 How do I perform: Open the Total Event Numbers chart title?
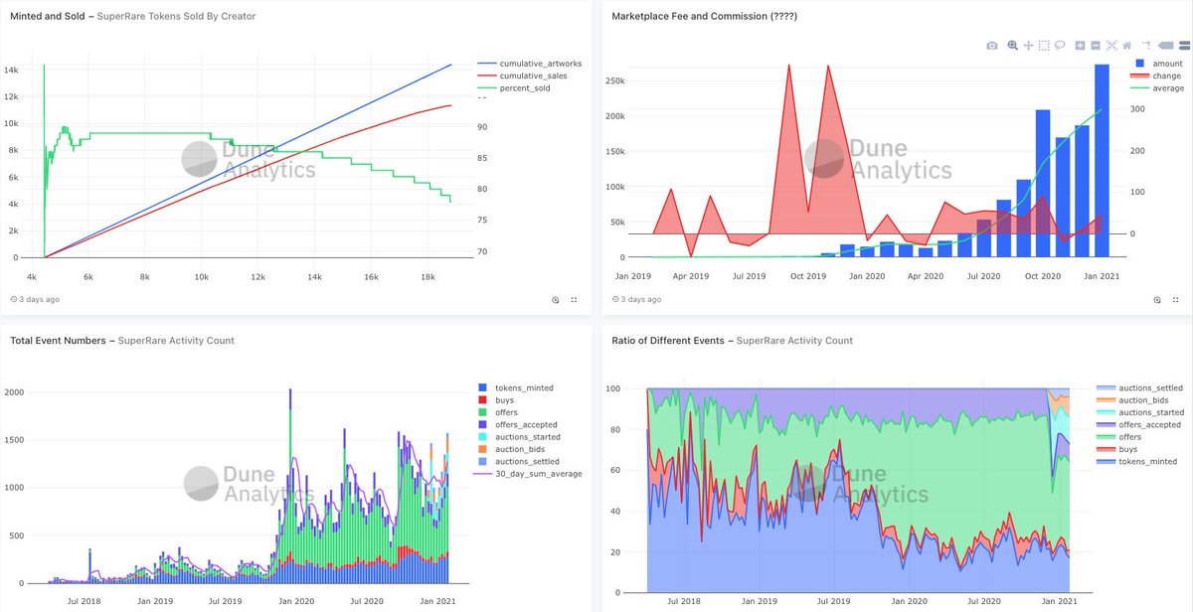click(57, 341)
